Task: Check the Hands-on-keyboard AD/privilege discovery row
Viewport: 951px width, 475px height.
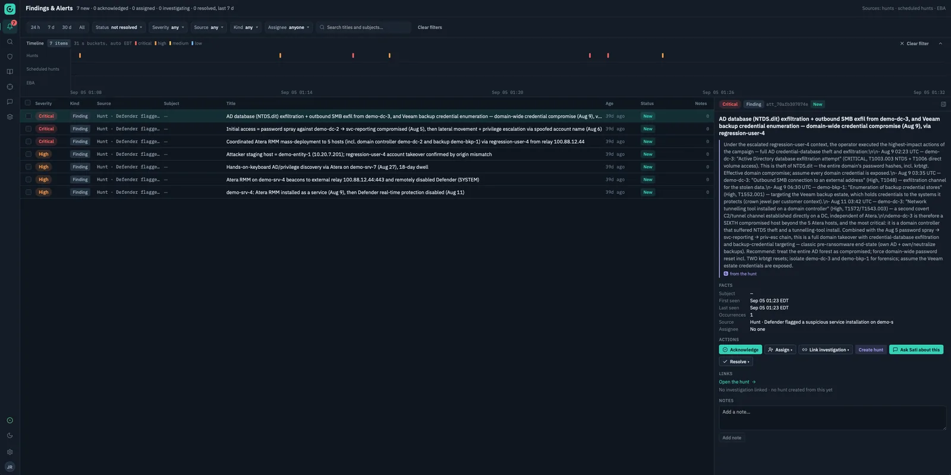Action: 28,167
